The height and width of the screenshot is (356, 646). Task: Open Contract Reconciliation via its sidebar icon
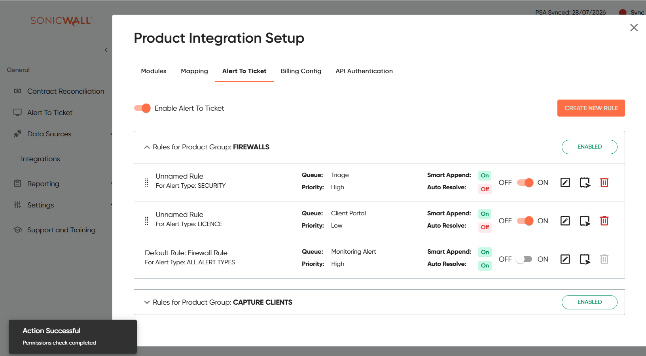[x=17, y=91]
